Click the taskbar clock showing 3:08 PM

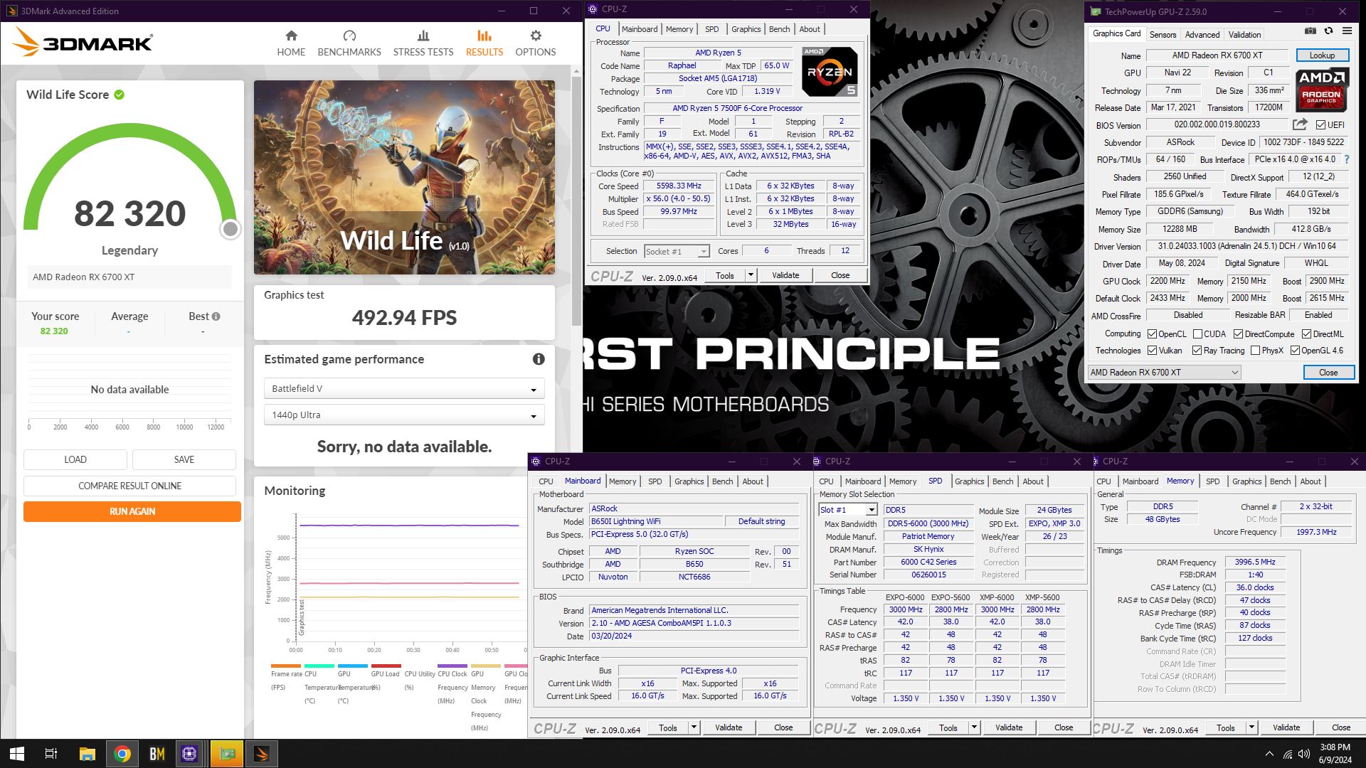tap(1335, 754)
